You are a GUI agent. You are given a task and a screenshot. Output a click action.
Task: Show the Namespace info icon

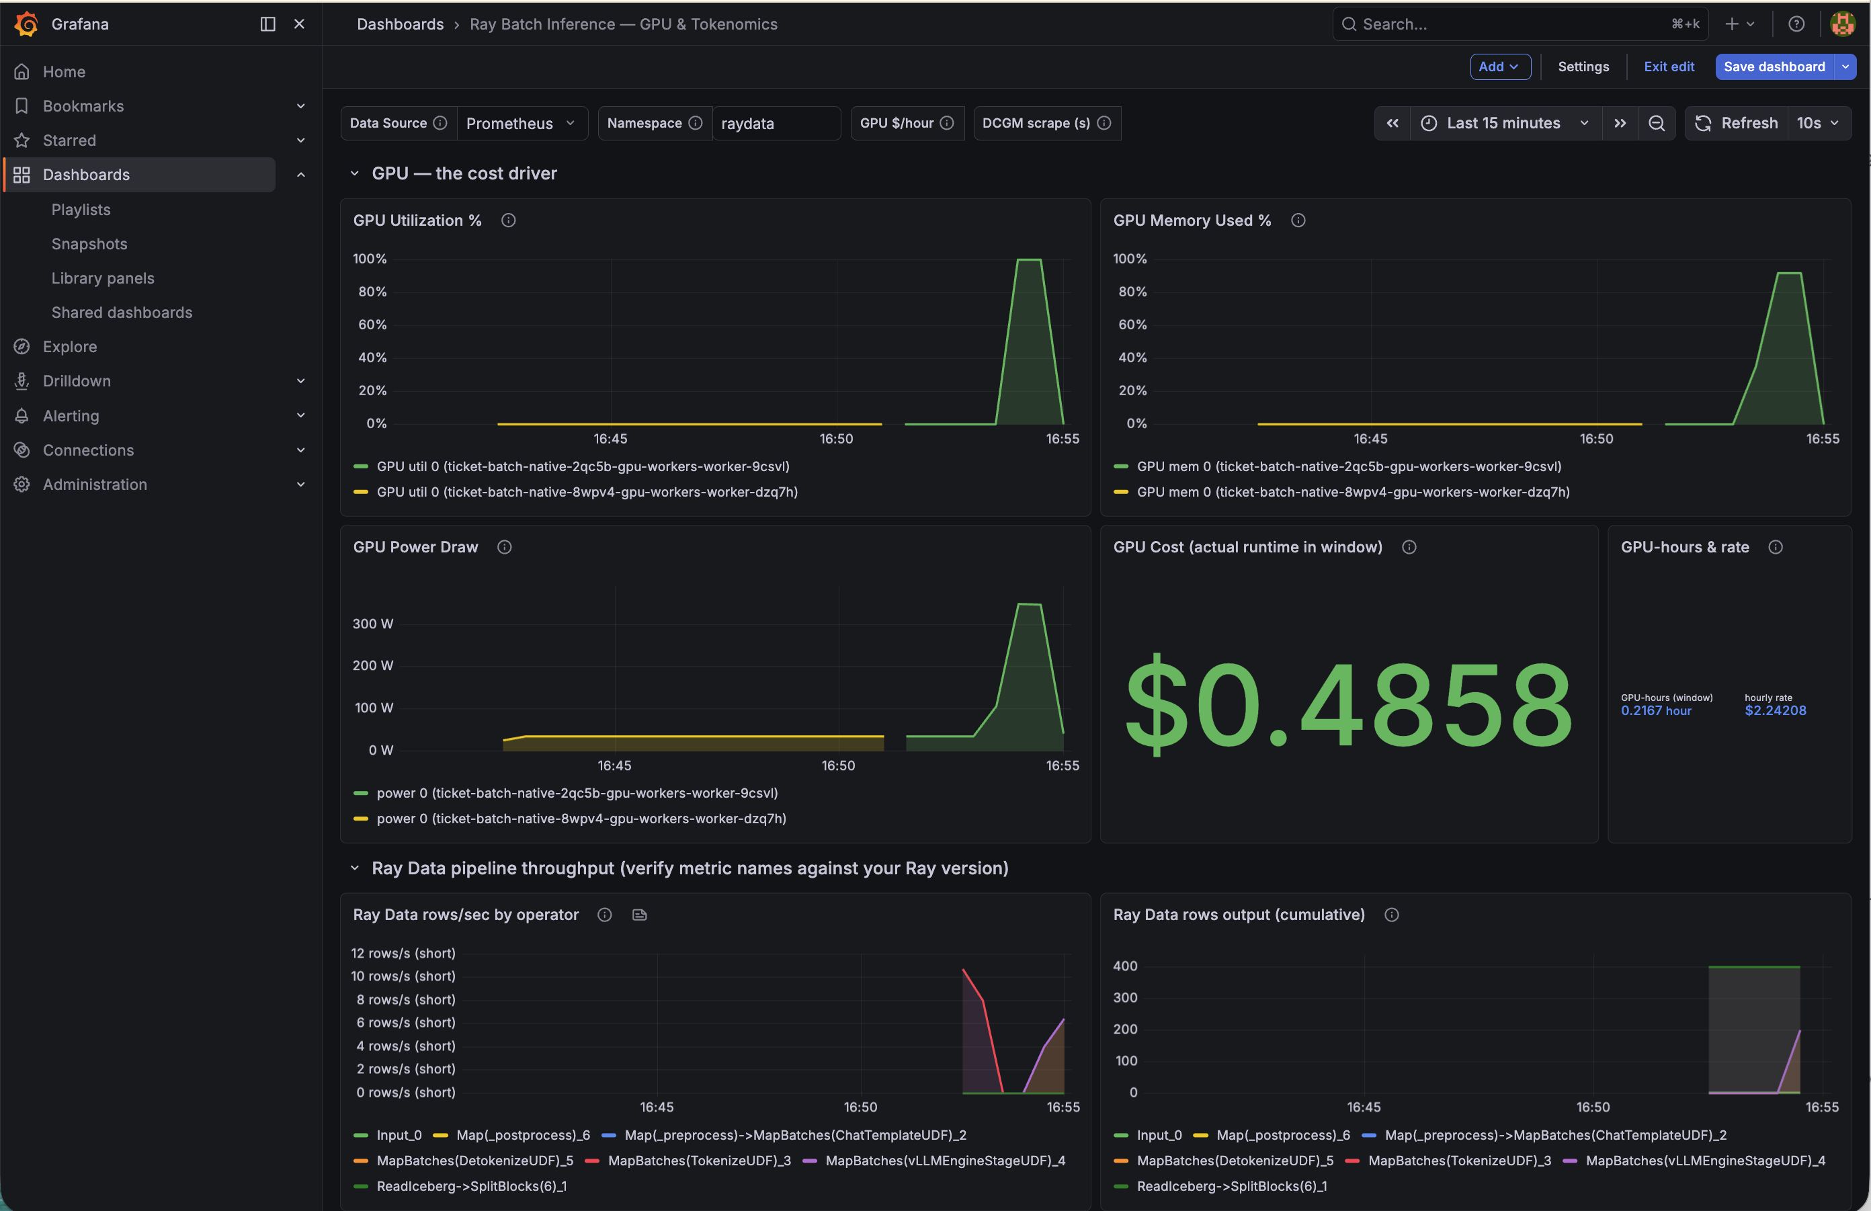[696, 124]
